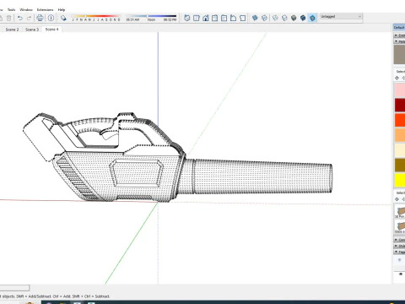This screenshot has height=304, width=405.
Task: Pick the orange-red material swatch
Action: click(400, 120)
